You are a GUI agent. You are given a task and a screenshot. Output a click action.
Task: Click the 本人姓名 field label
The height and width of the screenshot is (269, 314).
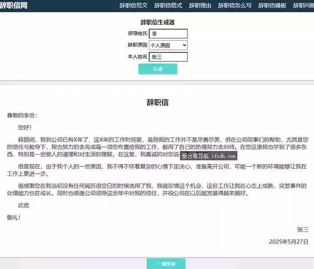point(138,57)
